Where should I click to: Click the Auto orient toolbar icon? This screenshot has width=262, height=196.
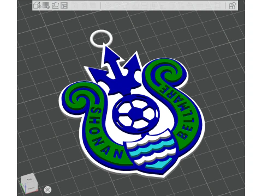[x=55, y=5]
